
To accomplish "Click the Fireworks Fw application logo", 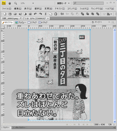I will 4,3.
